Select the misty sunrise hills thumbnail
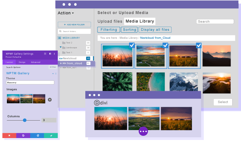Image resolution: width=241 pixels, height=151 pixels. coord(217,83)
